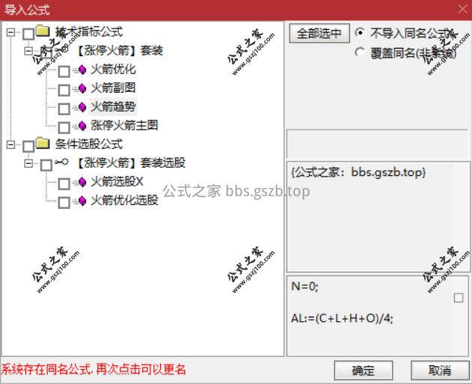Tick the 涨停火箭主图 checkbox
This screenshot has width=472, height=384.
pos(64,128)
